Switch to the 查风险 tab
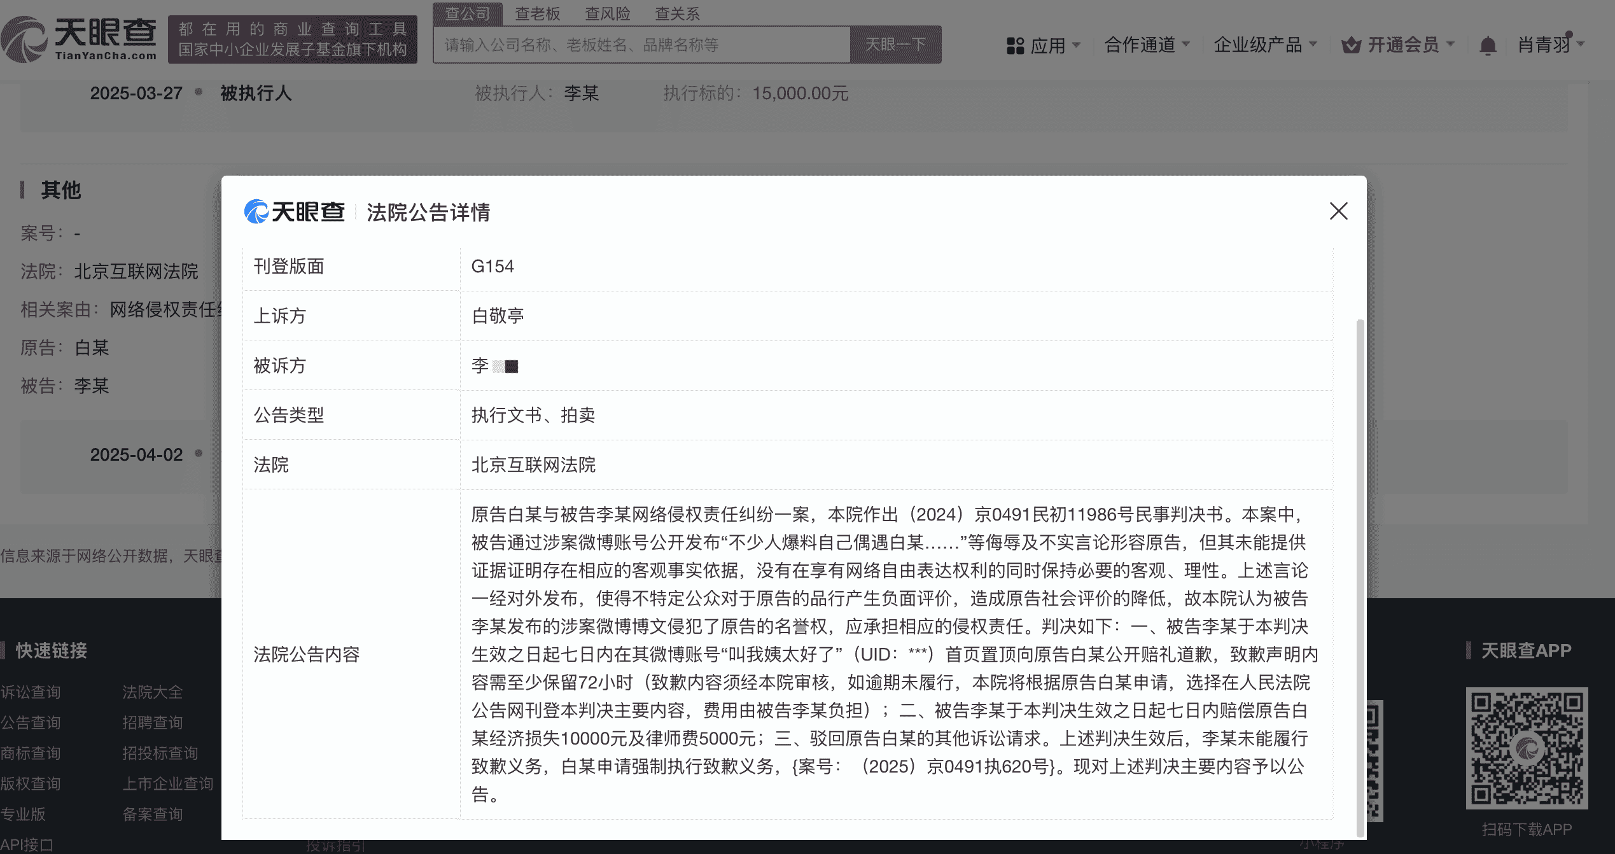The image size is (1615, 854). (608, 13)
